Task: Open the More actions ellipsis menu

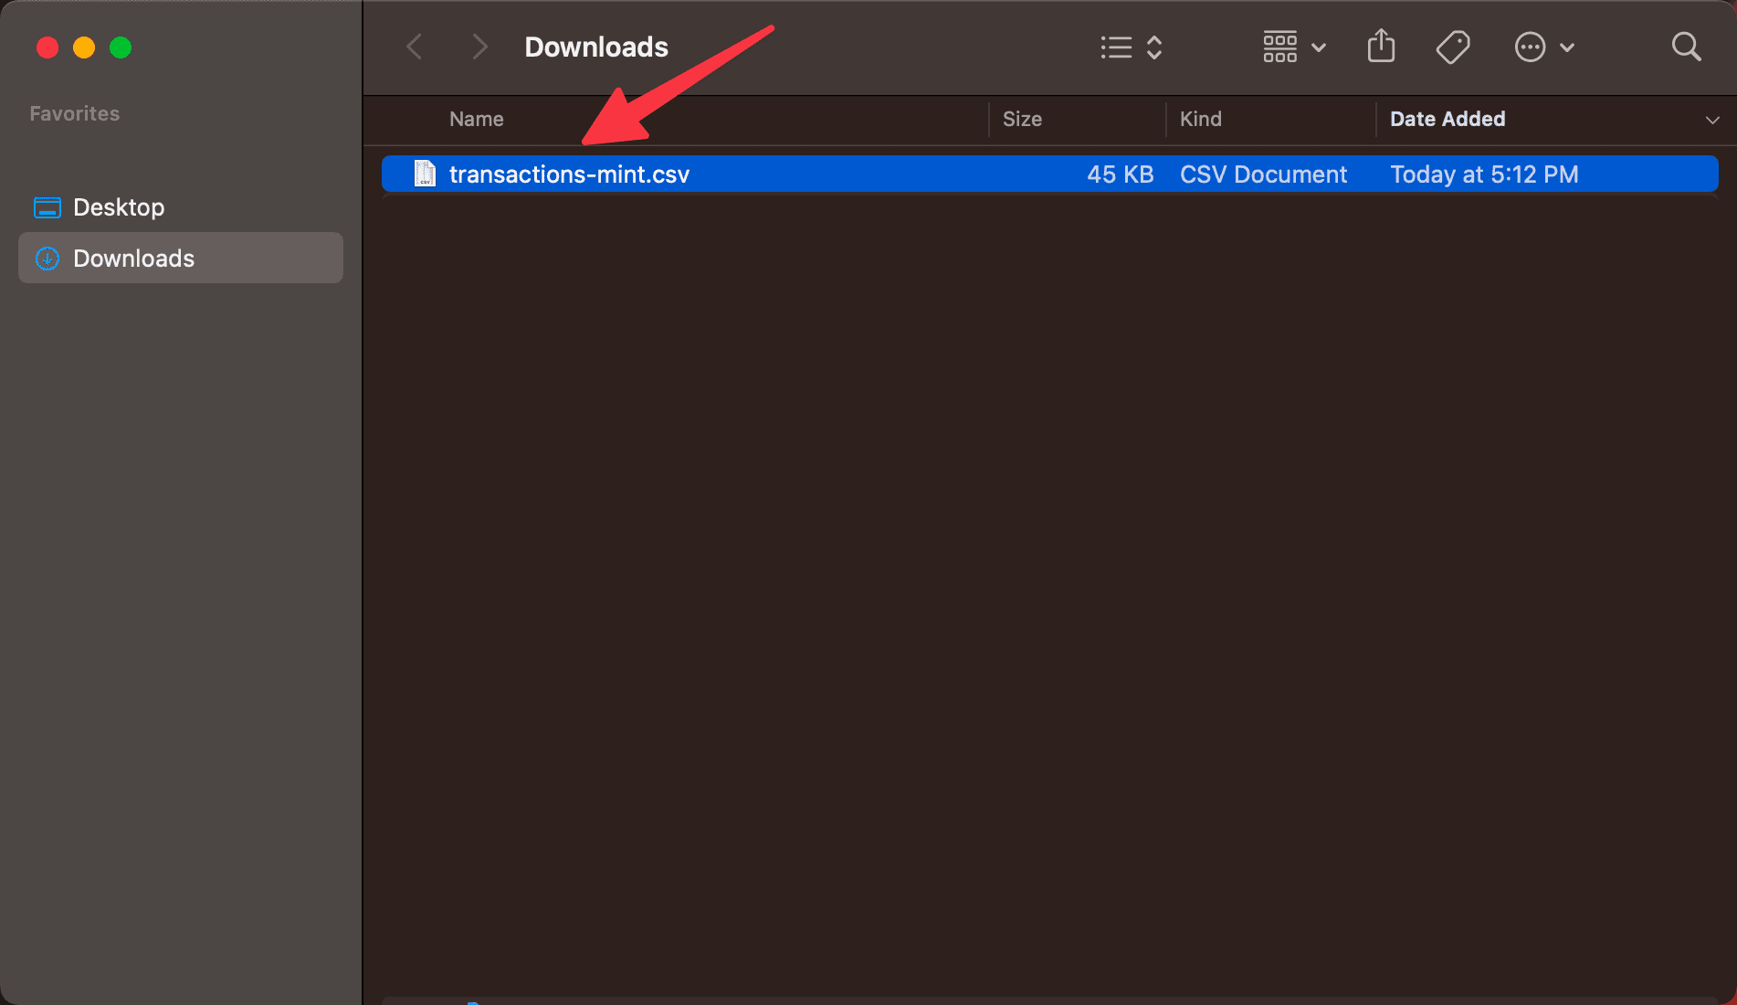Action: pos(1543,47)
